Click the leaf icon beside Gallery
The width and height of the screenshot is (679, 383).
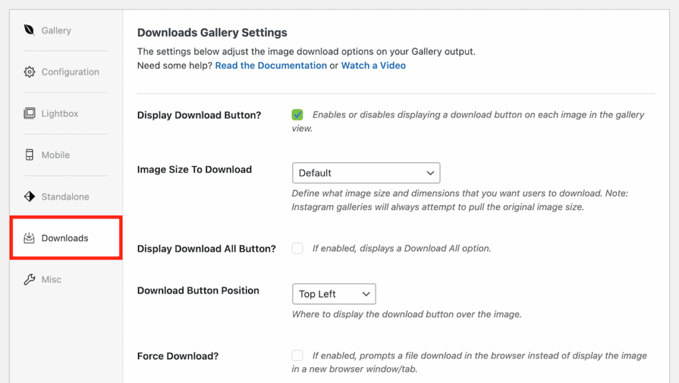[29, 30]
